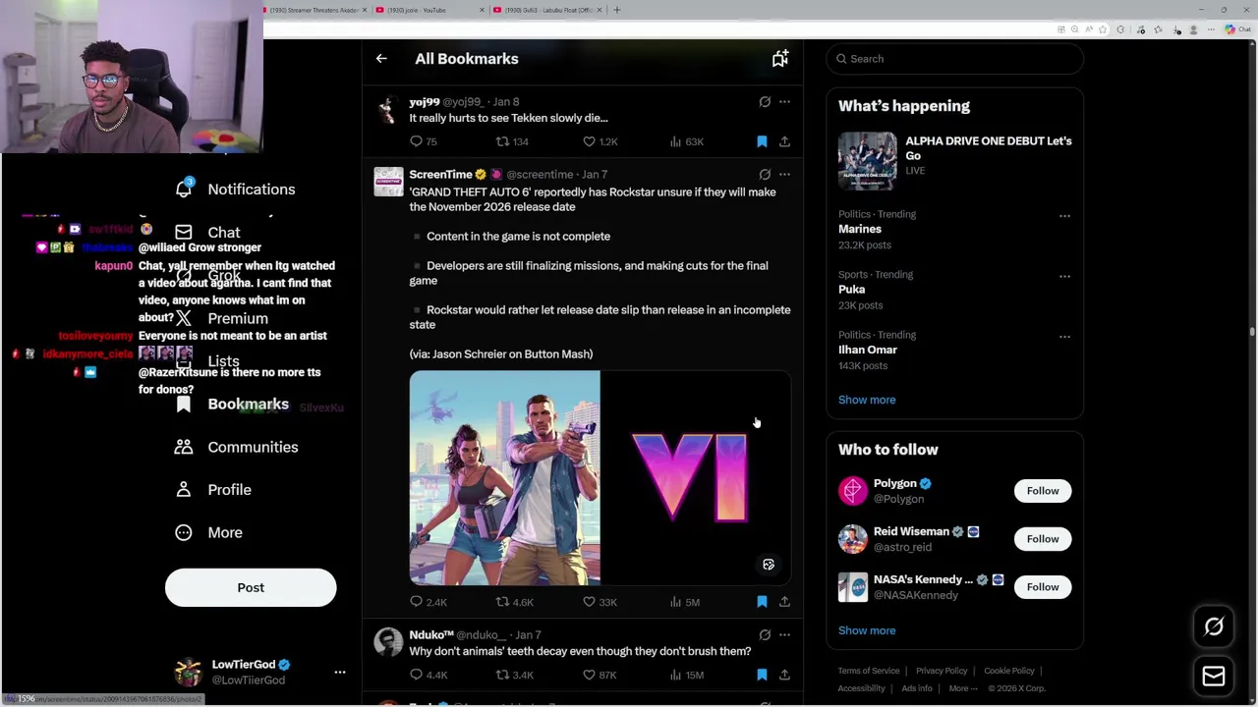Open Chat in the sidebar
The width and height of the screenshot is (1258, 707).
point(207,233)
